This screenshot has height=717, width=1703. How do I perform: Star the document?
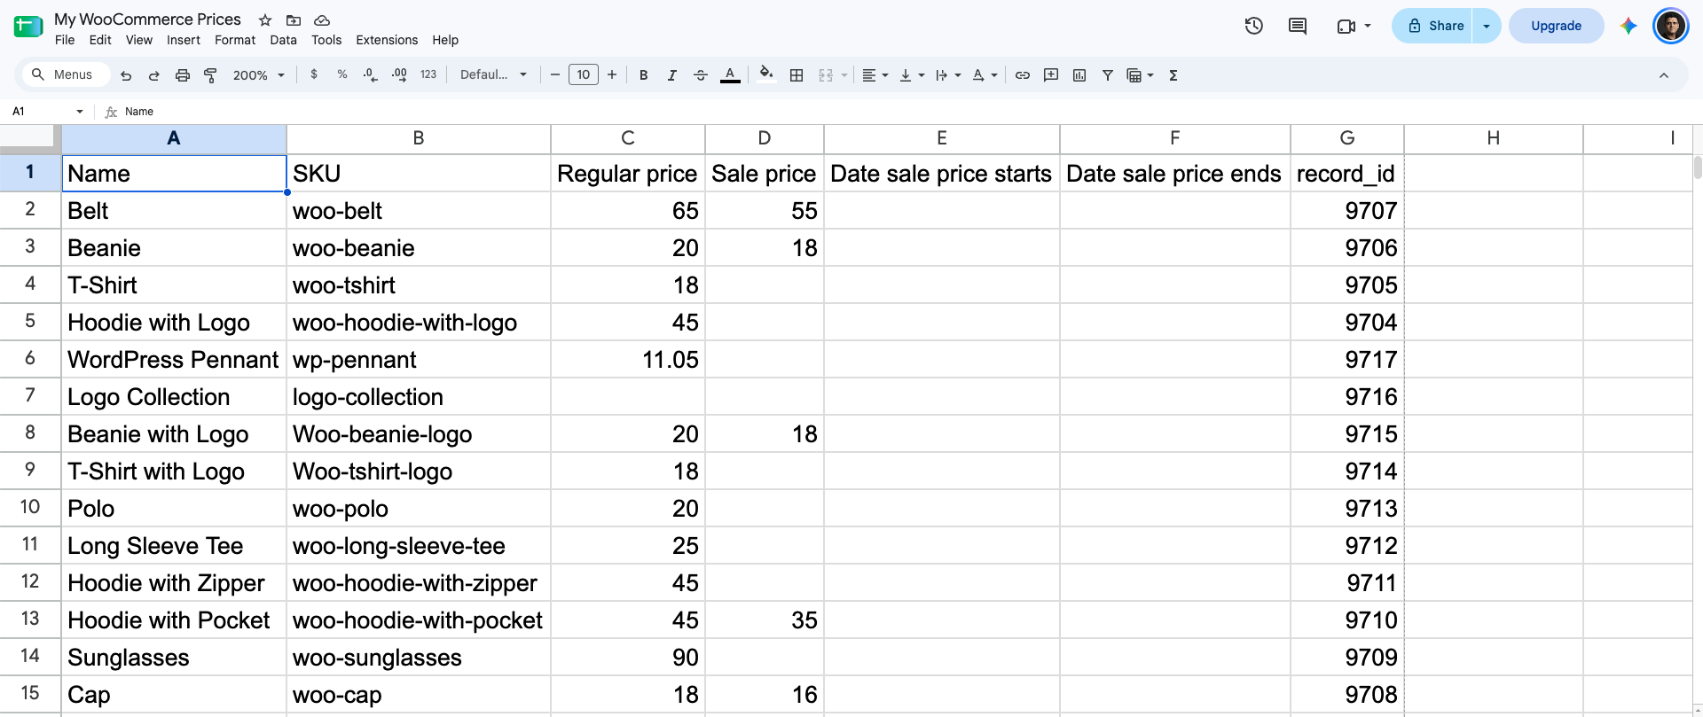coord(265,19)
